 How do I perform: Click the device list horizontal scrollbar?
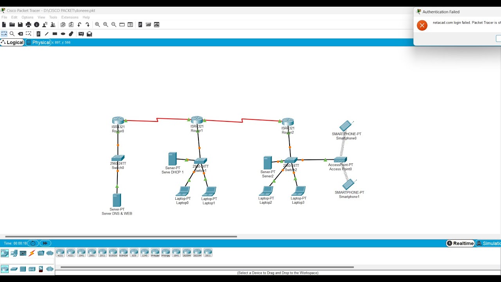[x=207, y=267]
